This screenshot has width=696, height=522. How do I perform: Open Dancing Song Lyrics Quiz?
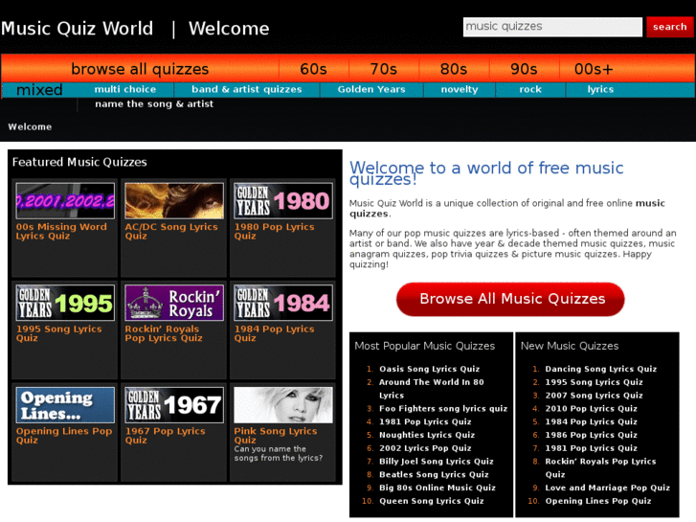[601, 369]
